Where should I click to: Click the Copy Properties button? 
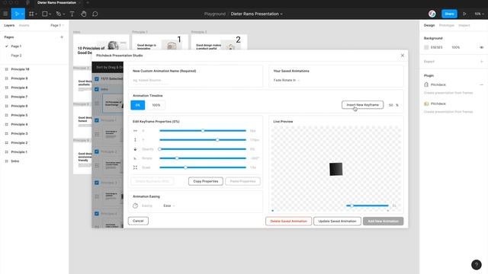tap(205, 181)
